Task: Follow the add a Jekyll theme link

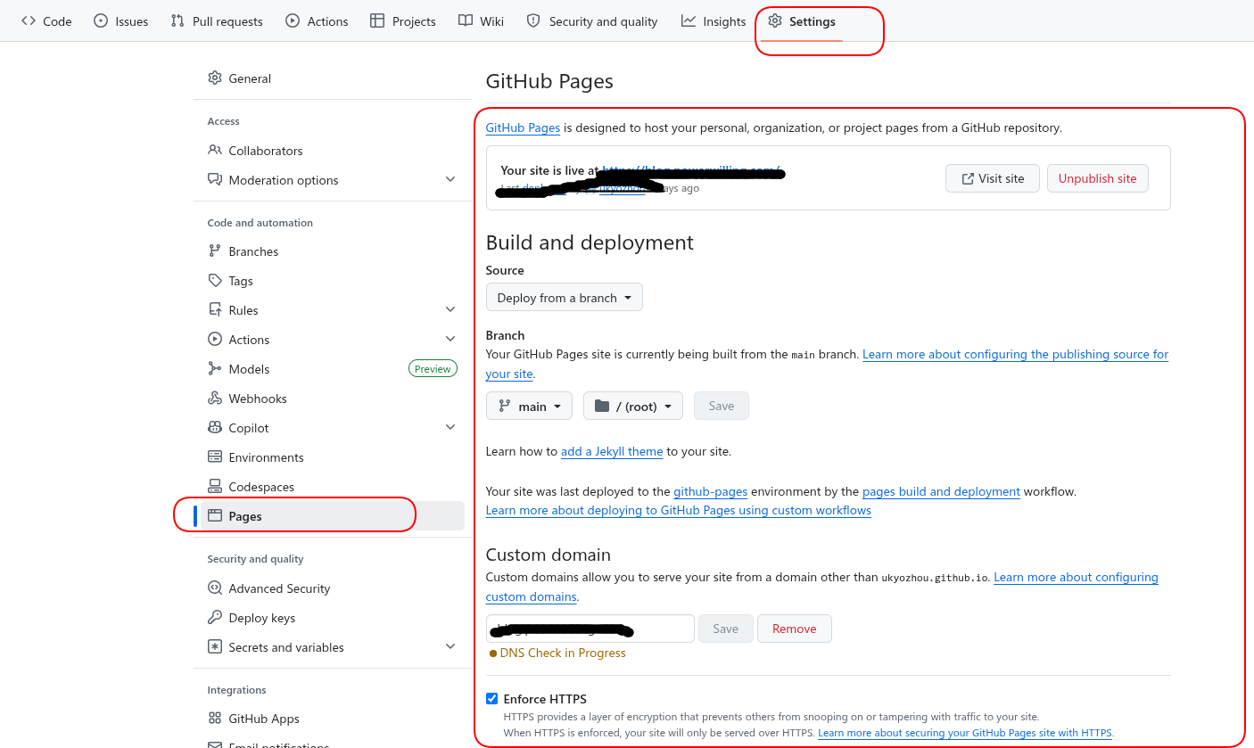Action: [x=612, y=451]
